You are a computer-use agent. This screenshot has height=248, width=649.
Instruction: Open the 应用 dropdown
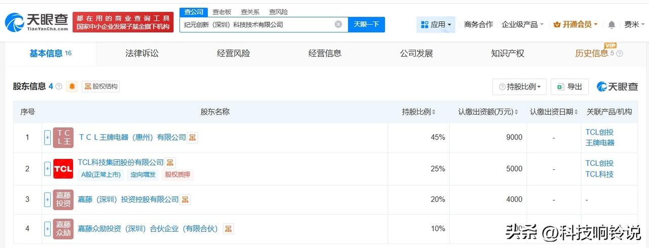(436, 24)
